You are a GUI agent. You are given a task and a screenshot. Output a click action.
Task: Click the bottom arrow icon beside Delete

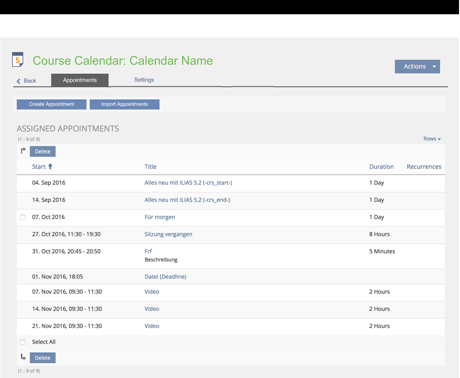[23, 358]
